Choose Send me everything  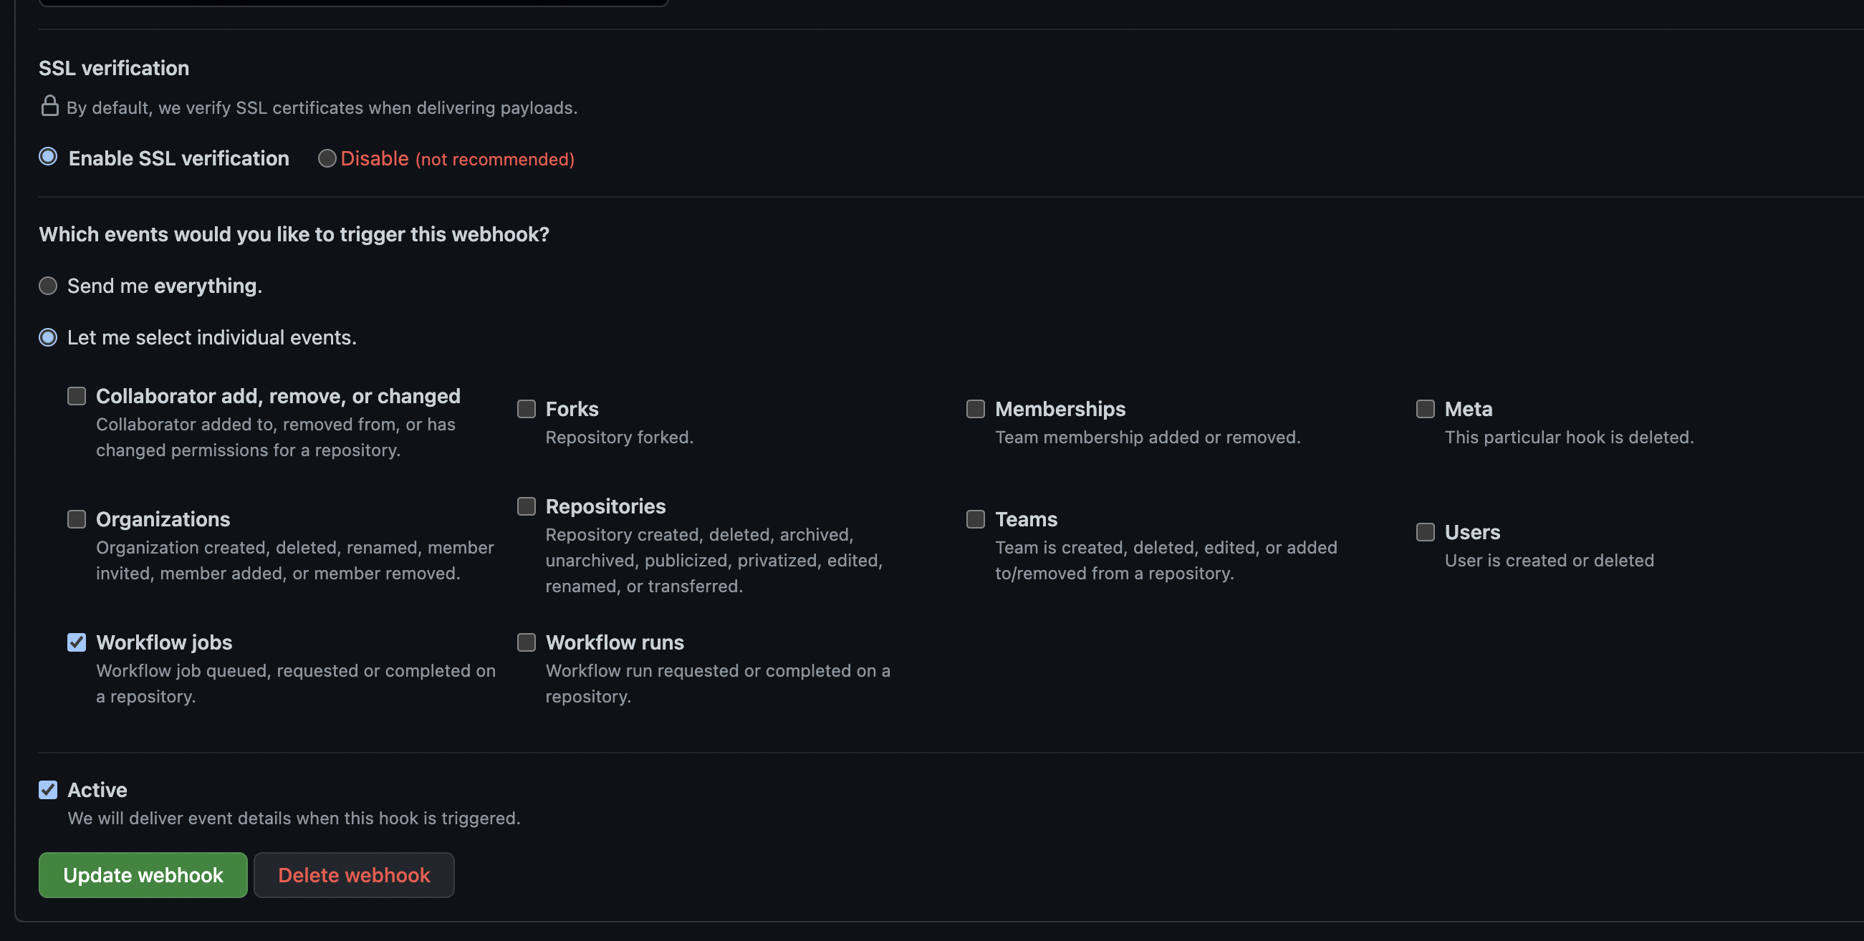(x=48, y=286)
